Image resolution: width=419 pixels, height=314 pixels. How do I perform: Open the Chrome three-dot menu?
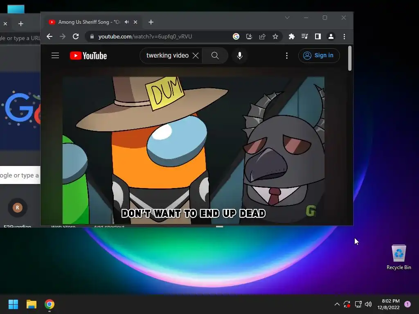344,36
